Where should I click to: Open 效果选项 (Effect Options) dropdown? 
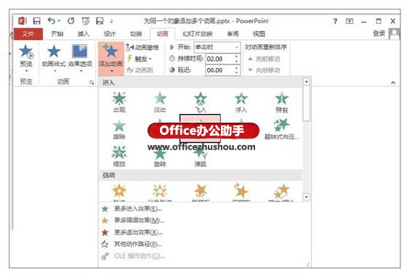[x=80, y=57]
